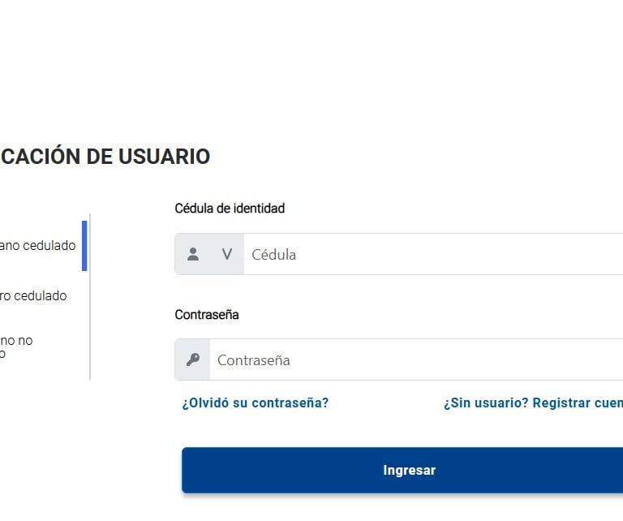Image resolution: width=623 pixels, height=521 pixels.
Task: Click the 'Cédula de identidad' field label
Action: tap(230, 209)
